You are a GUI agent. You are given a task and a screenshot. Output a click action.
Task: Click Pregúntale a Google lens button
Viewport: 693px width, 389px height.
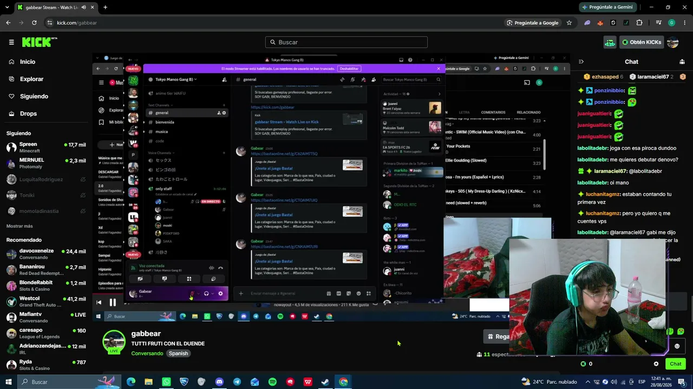coord(532,23)
